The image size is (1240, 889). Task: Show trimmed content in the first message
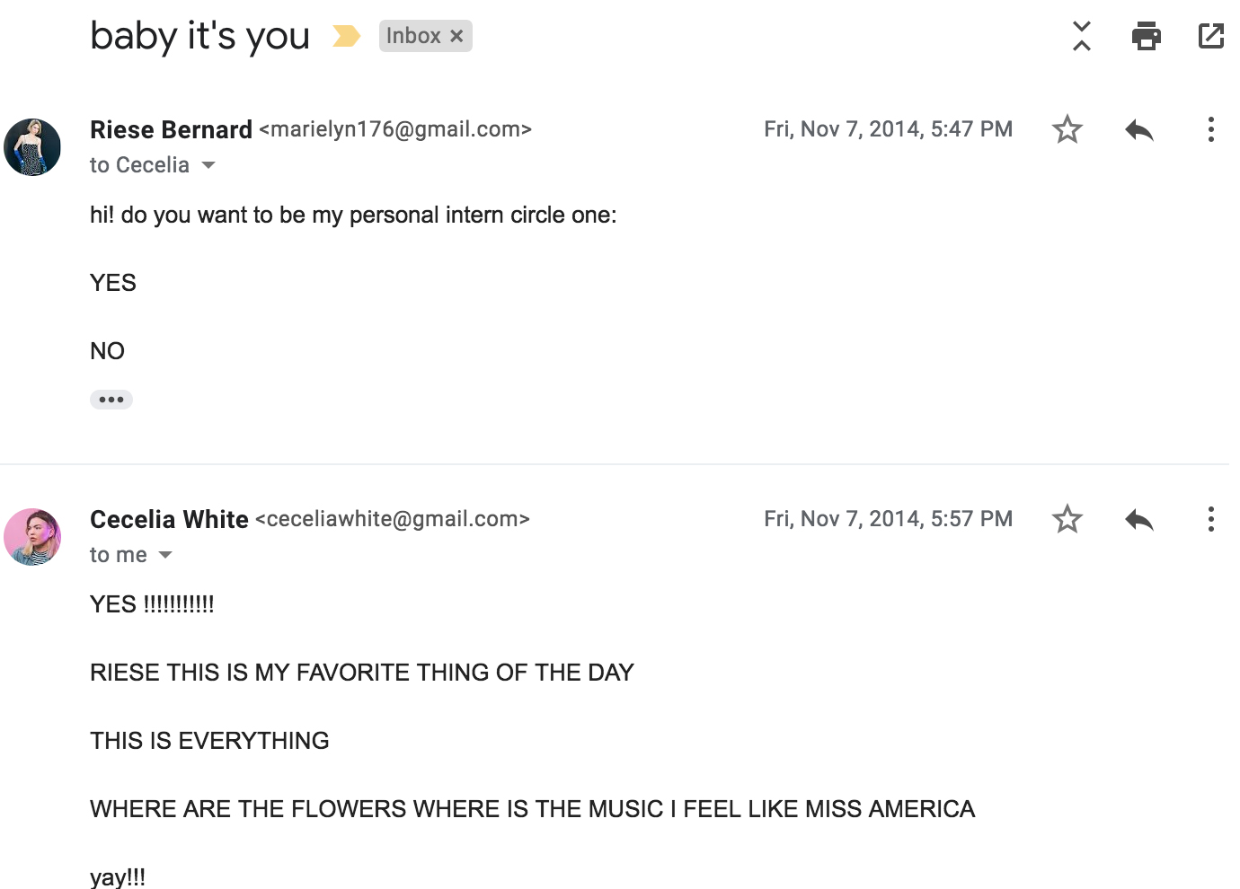111,400
